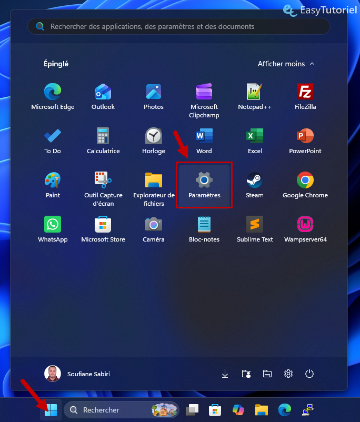Open Settings gear in Start footer
This screenshot has height=422, width=360.
288,374
